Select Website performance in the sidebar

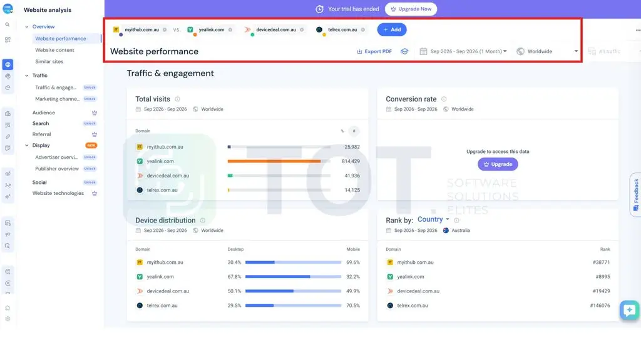(61, 39)
